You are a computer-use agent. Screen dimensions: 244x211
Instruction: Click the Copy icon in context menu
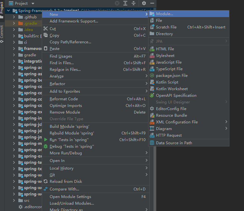(x=46, y=35)
